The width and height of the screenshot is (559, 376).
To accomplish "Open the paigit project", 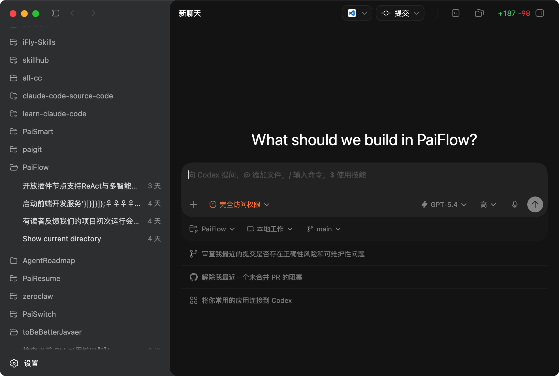I will coord(85,149).
